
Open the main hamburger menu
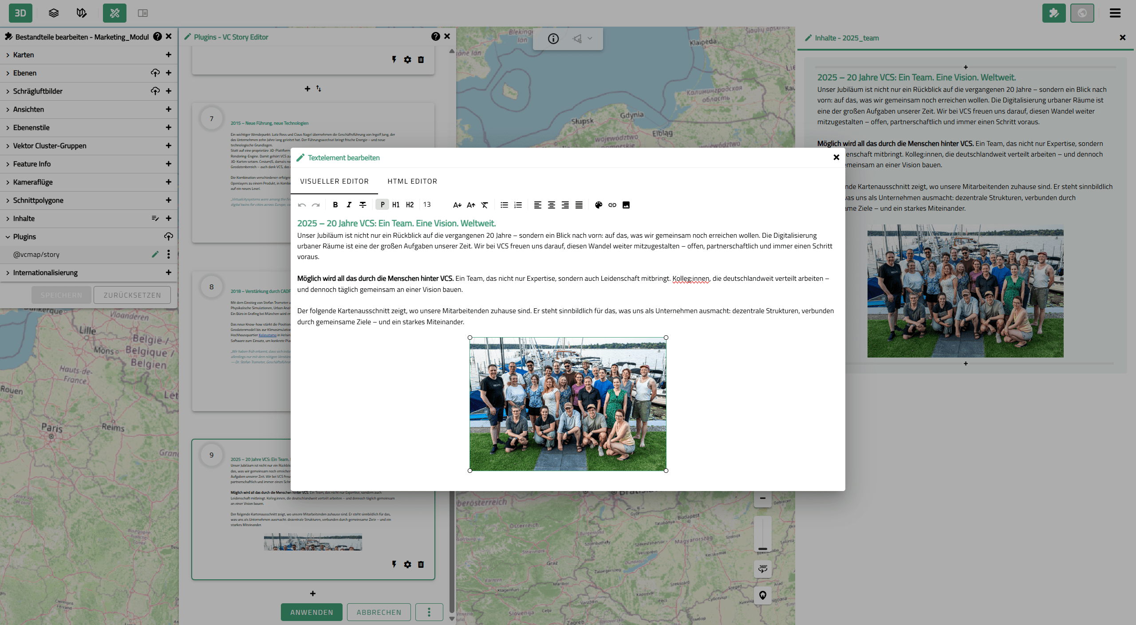1115,13
